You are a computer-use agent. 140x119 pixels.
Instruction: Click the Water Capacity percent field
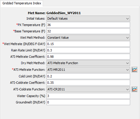(x=88, y=96)
